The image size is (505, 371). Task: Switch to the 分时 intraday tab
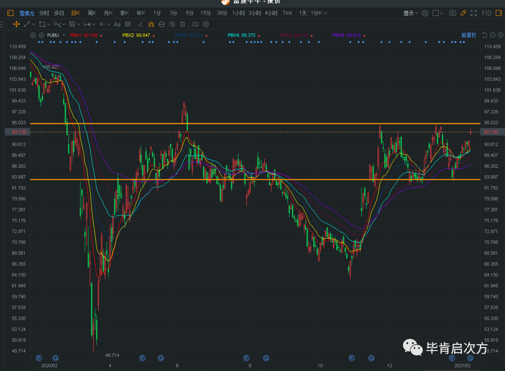coord(44,13)
